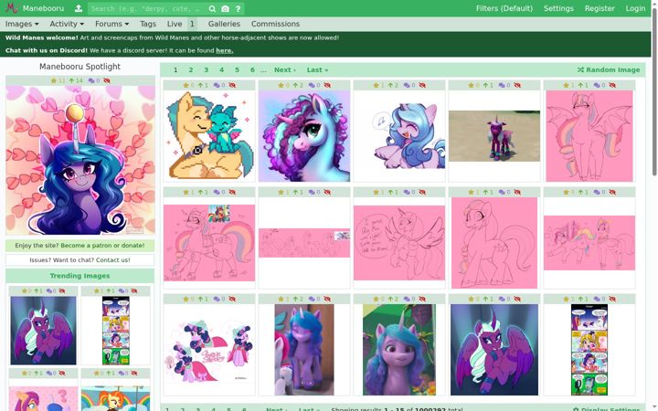
Task: Open the upload image icon
Action: 78,8
